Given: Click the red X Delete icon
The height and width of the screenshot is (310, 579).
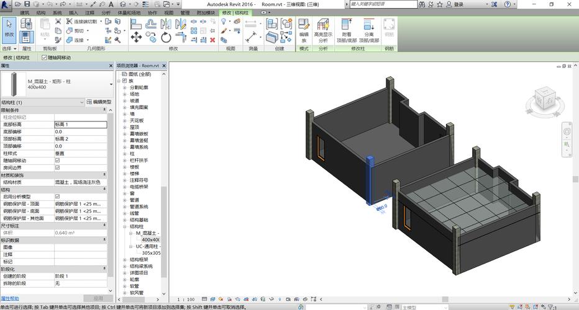Looking at the screenshot, I should coord(212,40).
